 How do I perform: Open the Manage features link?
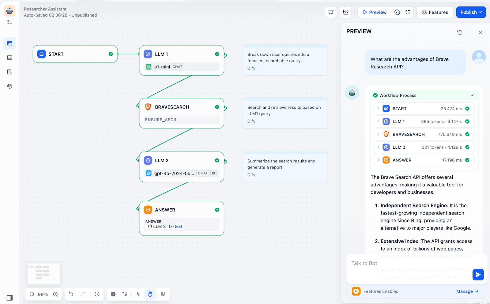point(467,291)
